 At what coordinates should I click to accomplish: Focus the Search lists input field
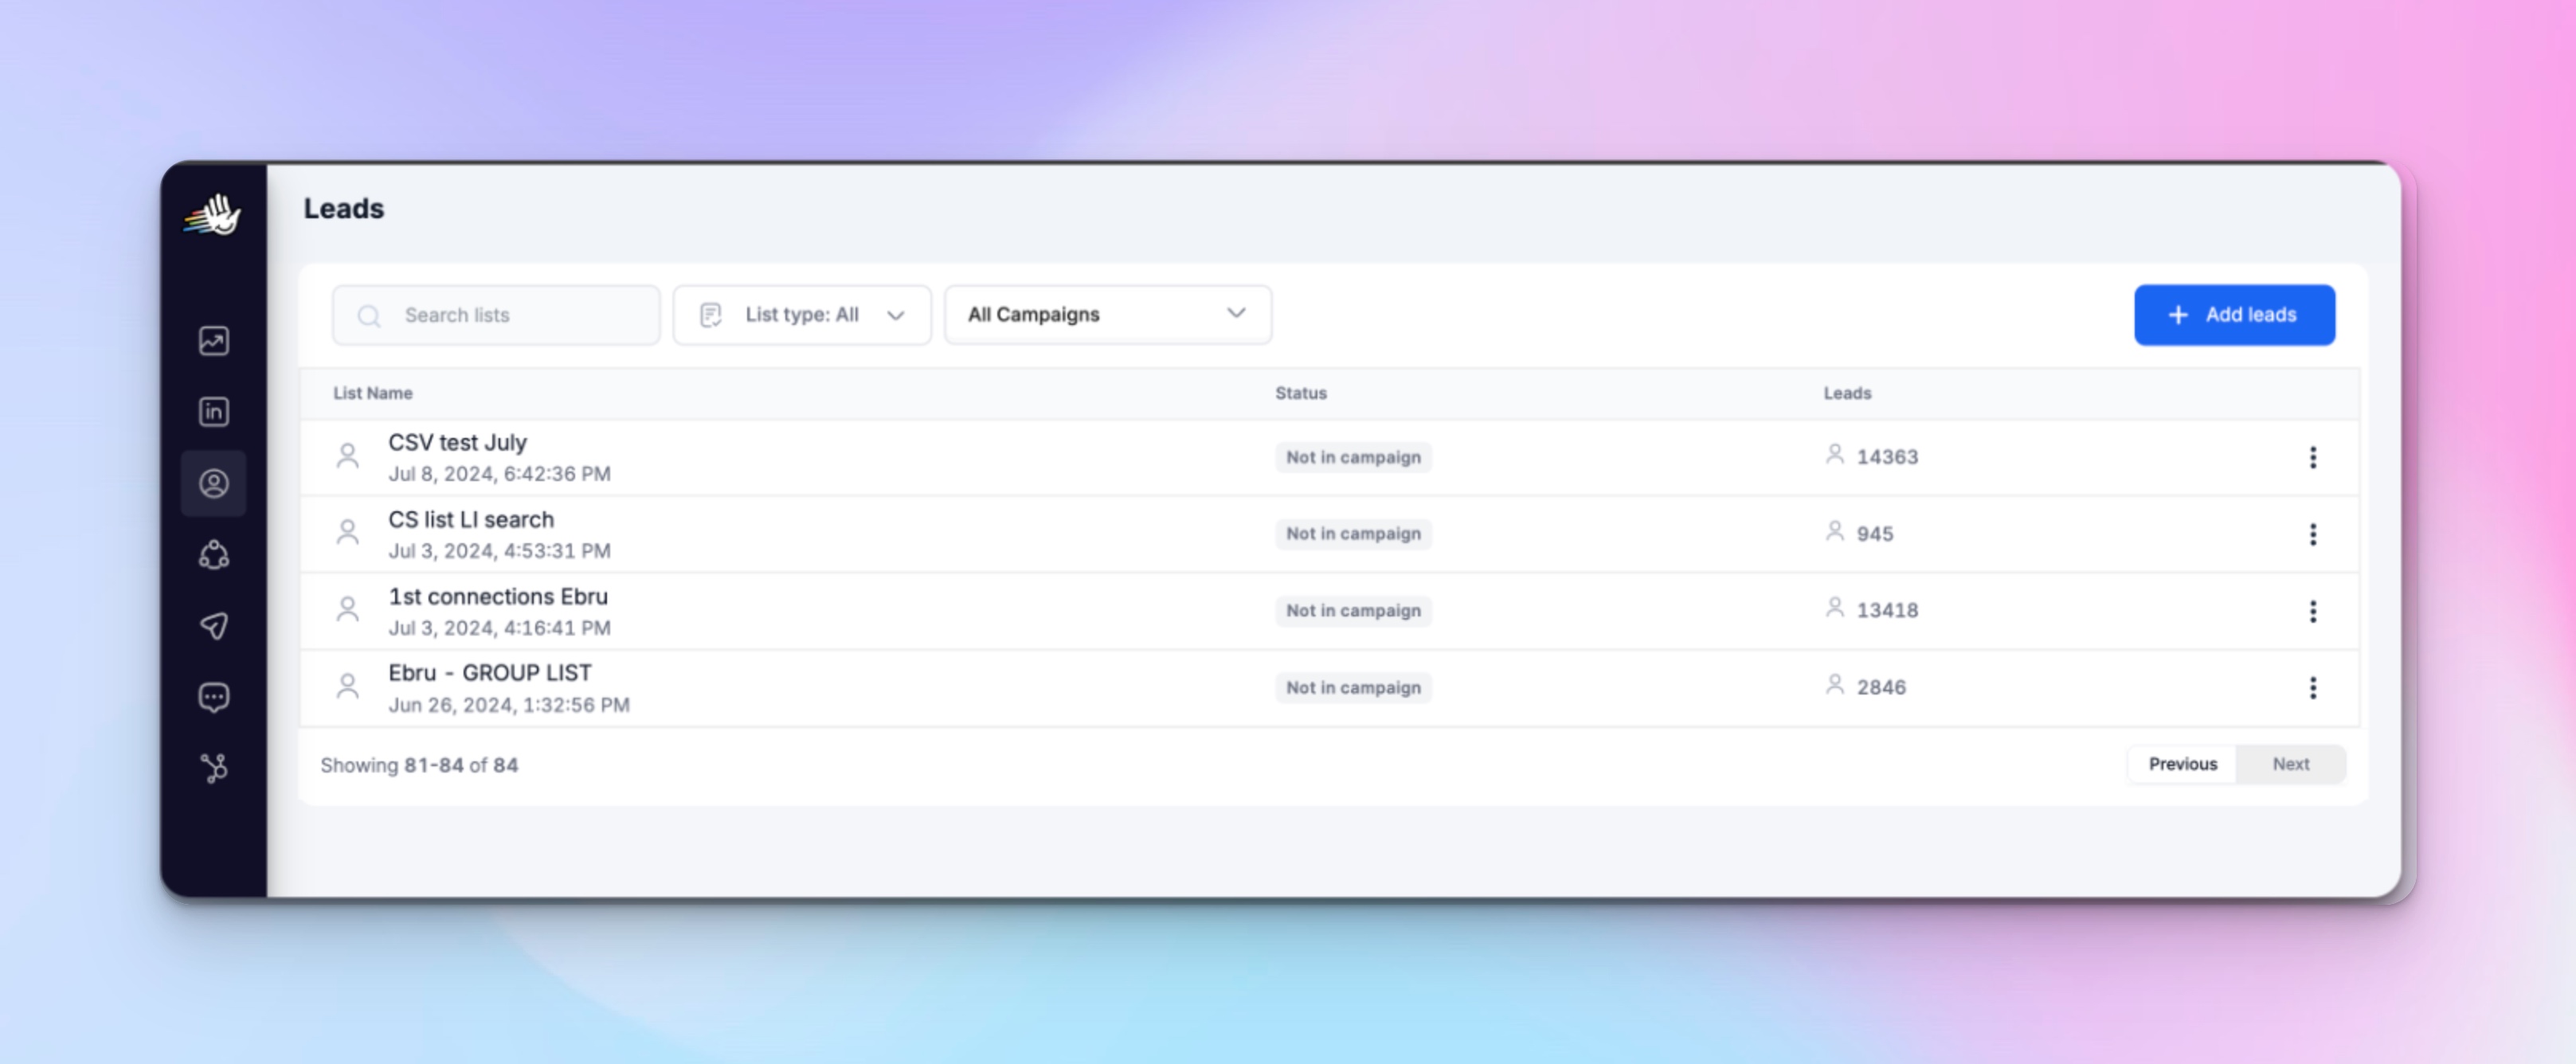click(x=510, y=315)
